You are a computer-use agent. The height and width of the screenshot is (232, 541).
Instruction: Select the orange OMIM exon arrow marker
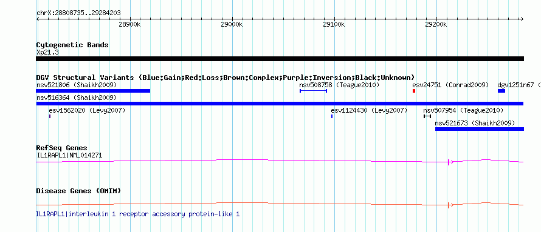point(450,205)
